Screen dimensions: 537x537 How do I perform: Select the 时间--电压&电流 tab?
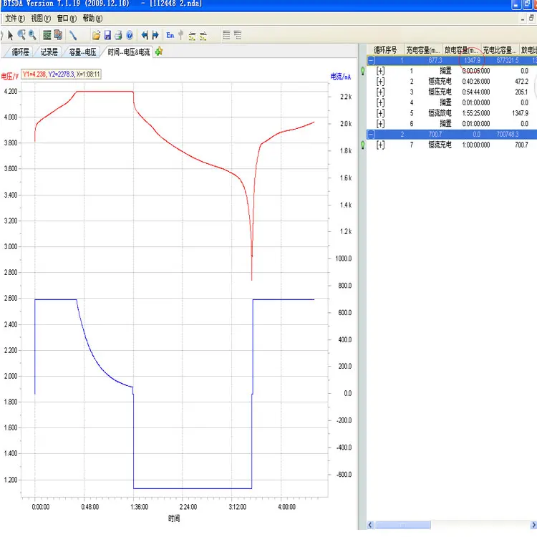128,52
